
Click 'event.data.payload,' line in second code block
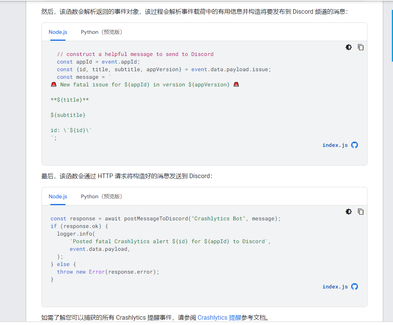pyautogui.click(x=100, y=249)
